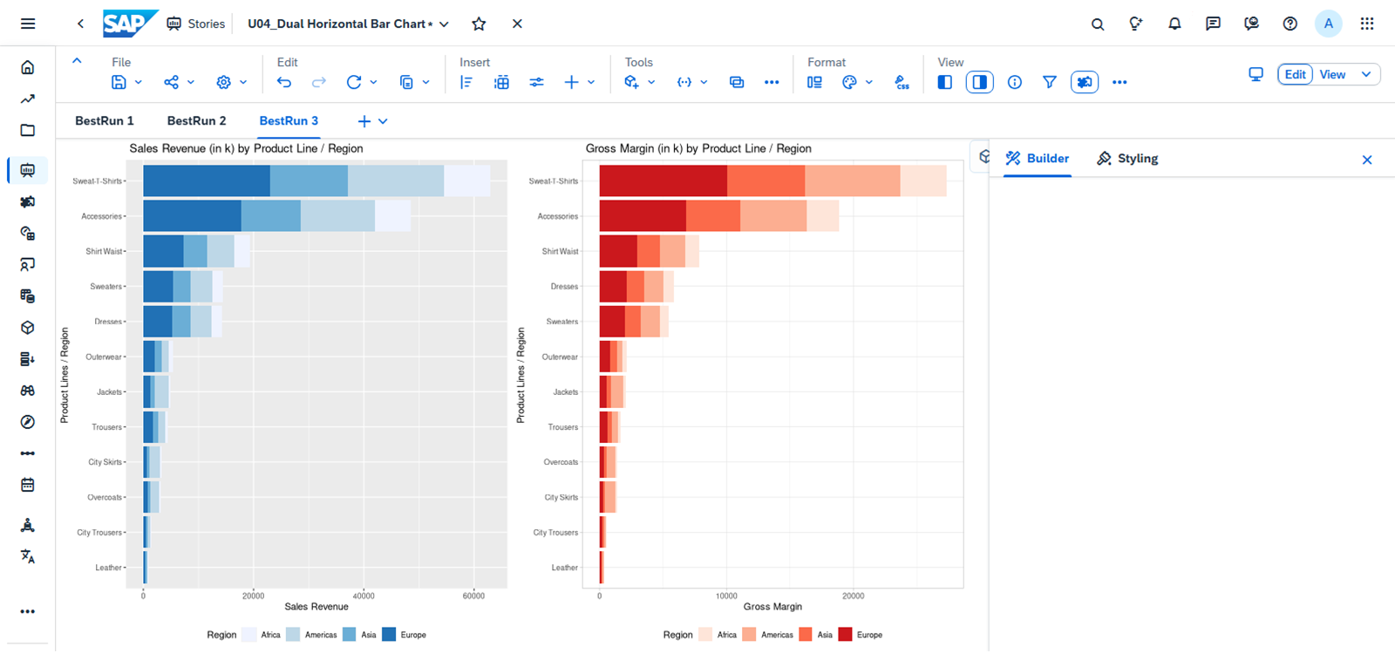Add a new page with the plus button

pos(364,121)
